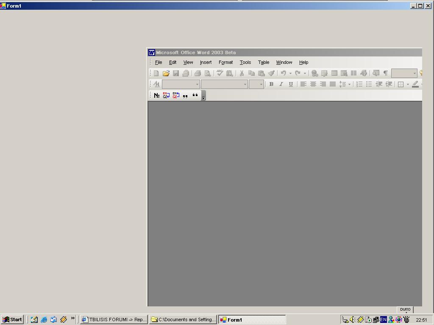This screenshot has width=434, height=325.
Task: Open the File menu
Action: [159, 63]
